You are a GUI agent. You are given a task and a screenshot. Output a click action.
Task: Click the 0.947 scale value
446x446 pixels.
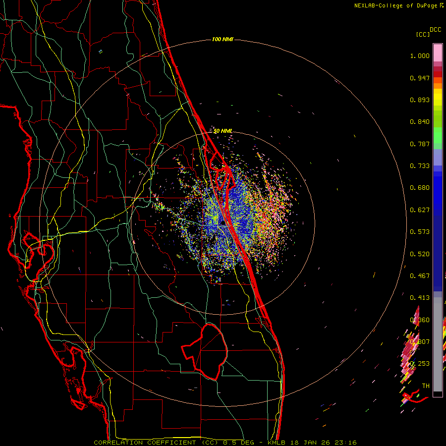tap(420, 78)
